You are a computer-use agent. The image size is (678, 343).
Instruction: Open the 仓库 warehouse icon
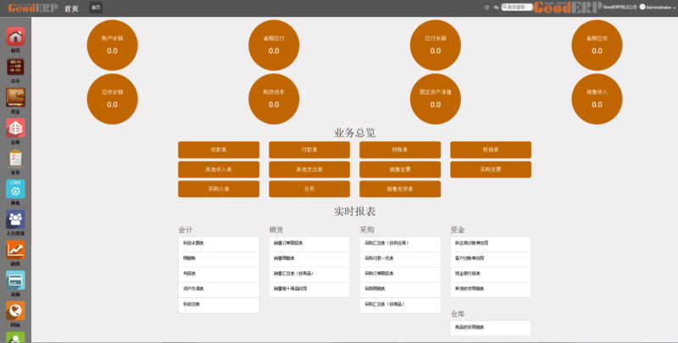coord(15,128)
